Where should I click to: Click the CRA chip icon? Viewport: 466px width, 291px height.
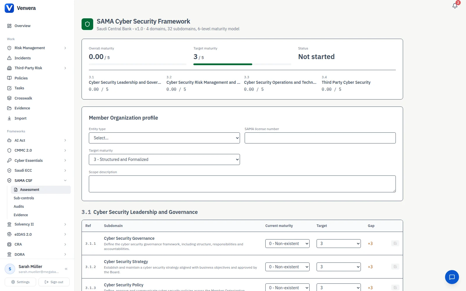9,244
